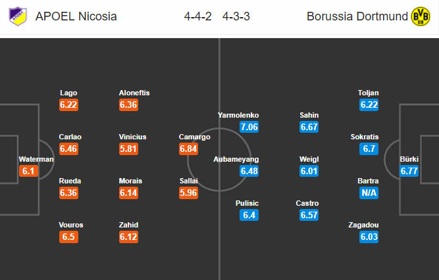Click Zagadou's 6.03 rating badge

click(x=369, y=237)
